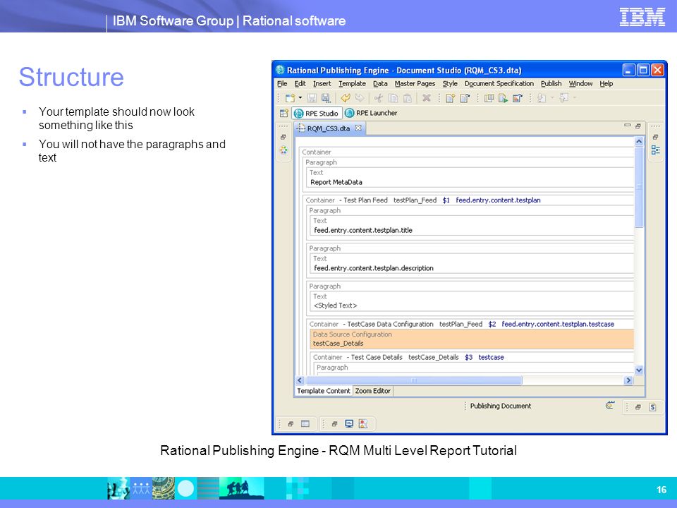Select the Test Plan Feed container header
The width and height of the screenshot is (677, 508).
(468, 200)
